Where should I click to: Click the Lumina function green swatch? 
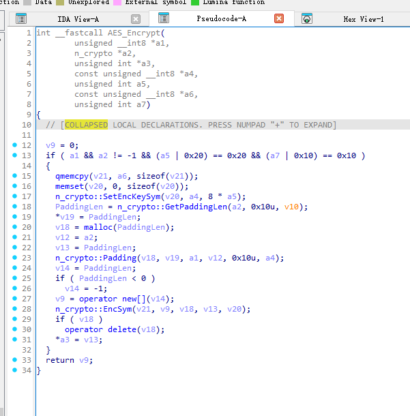click(x=195, y=3)
